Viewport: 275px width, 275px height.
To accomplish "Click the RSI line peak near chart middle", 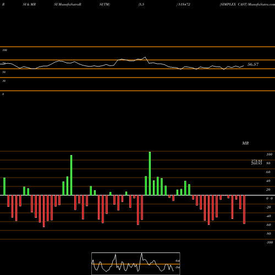I will (x=145, y=57).
